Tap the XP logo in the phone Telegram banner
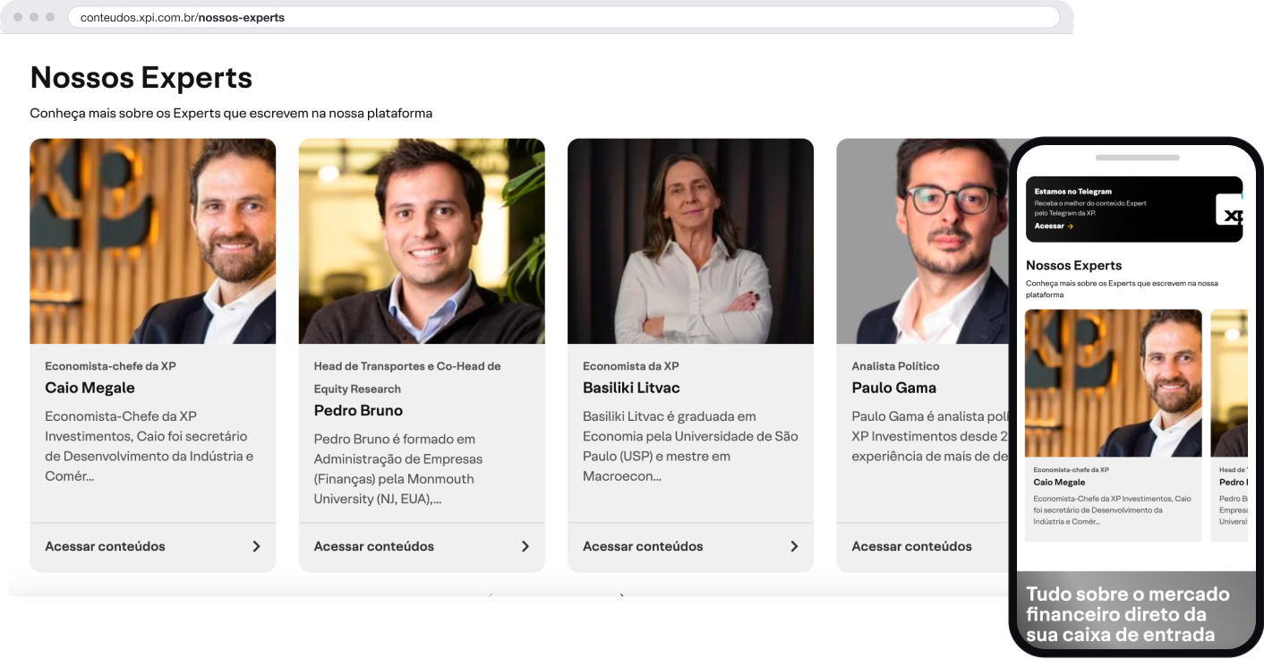The width and height of the screenshot is (1264, 668). pyautogui.click(x=1229, y=210)
